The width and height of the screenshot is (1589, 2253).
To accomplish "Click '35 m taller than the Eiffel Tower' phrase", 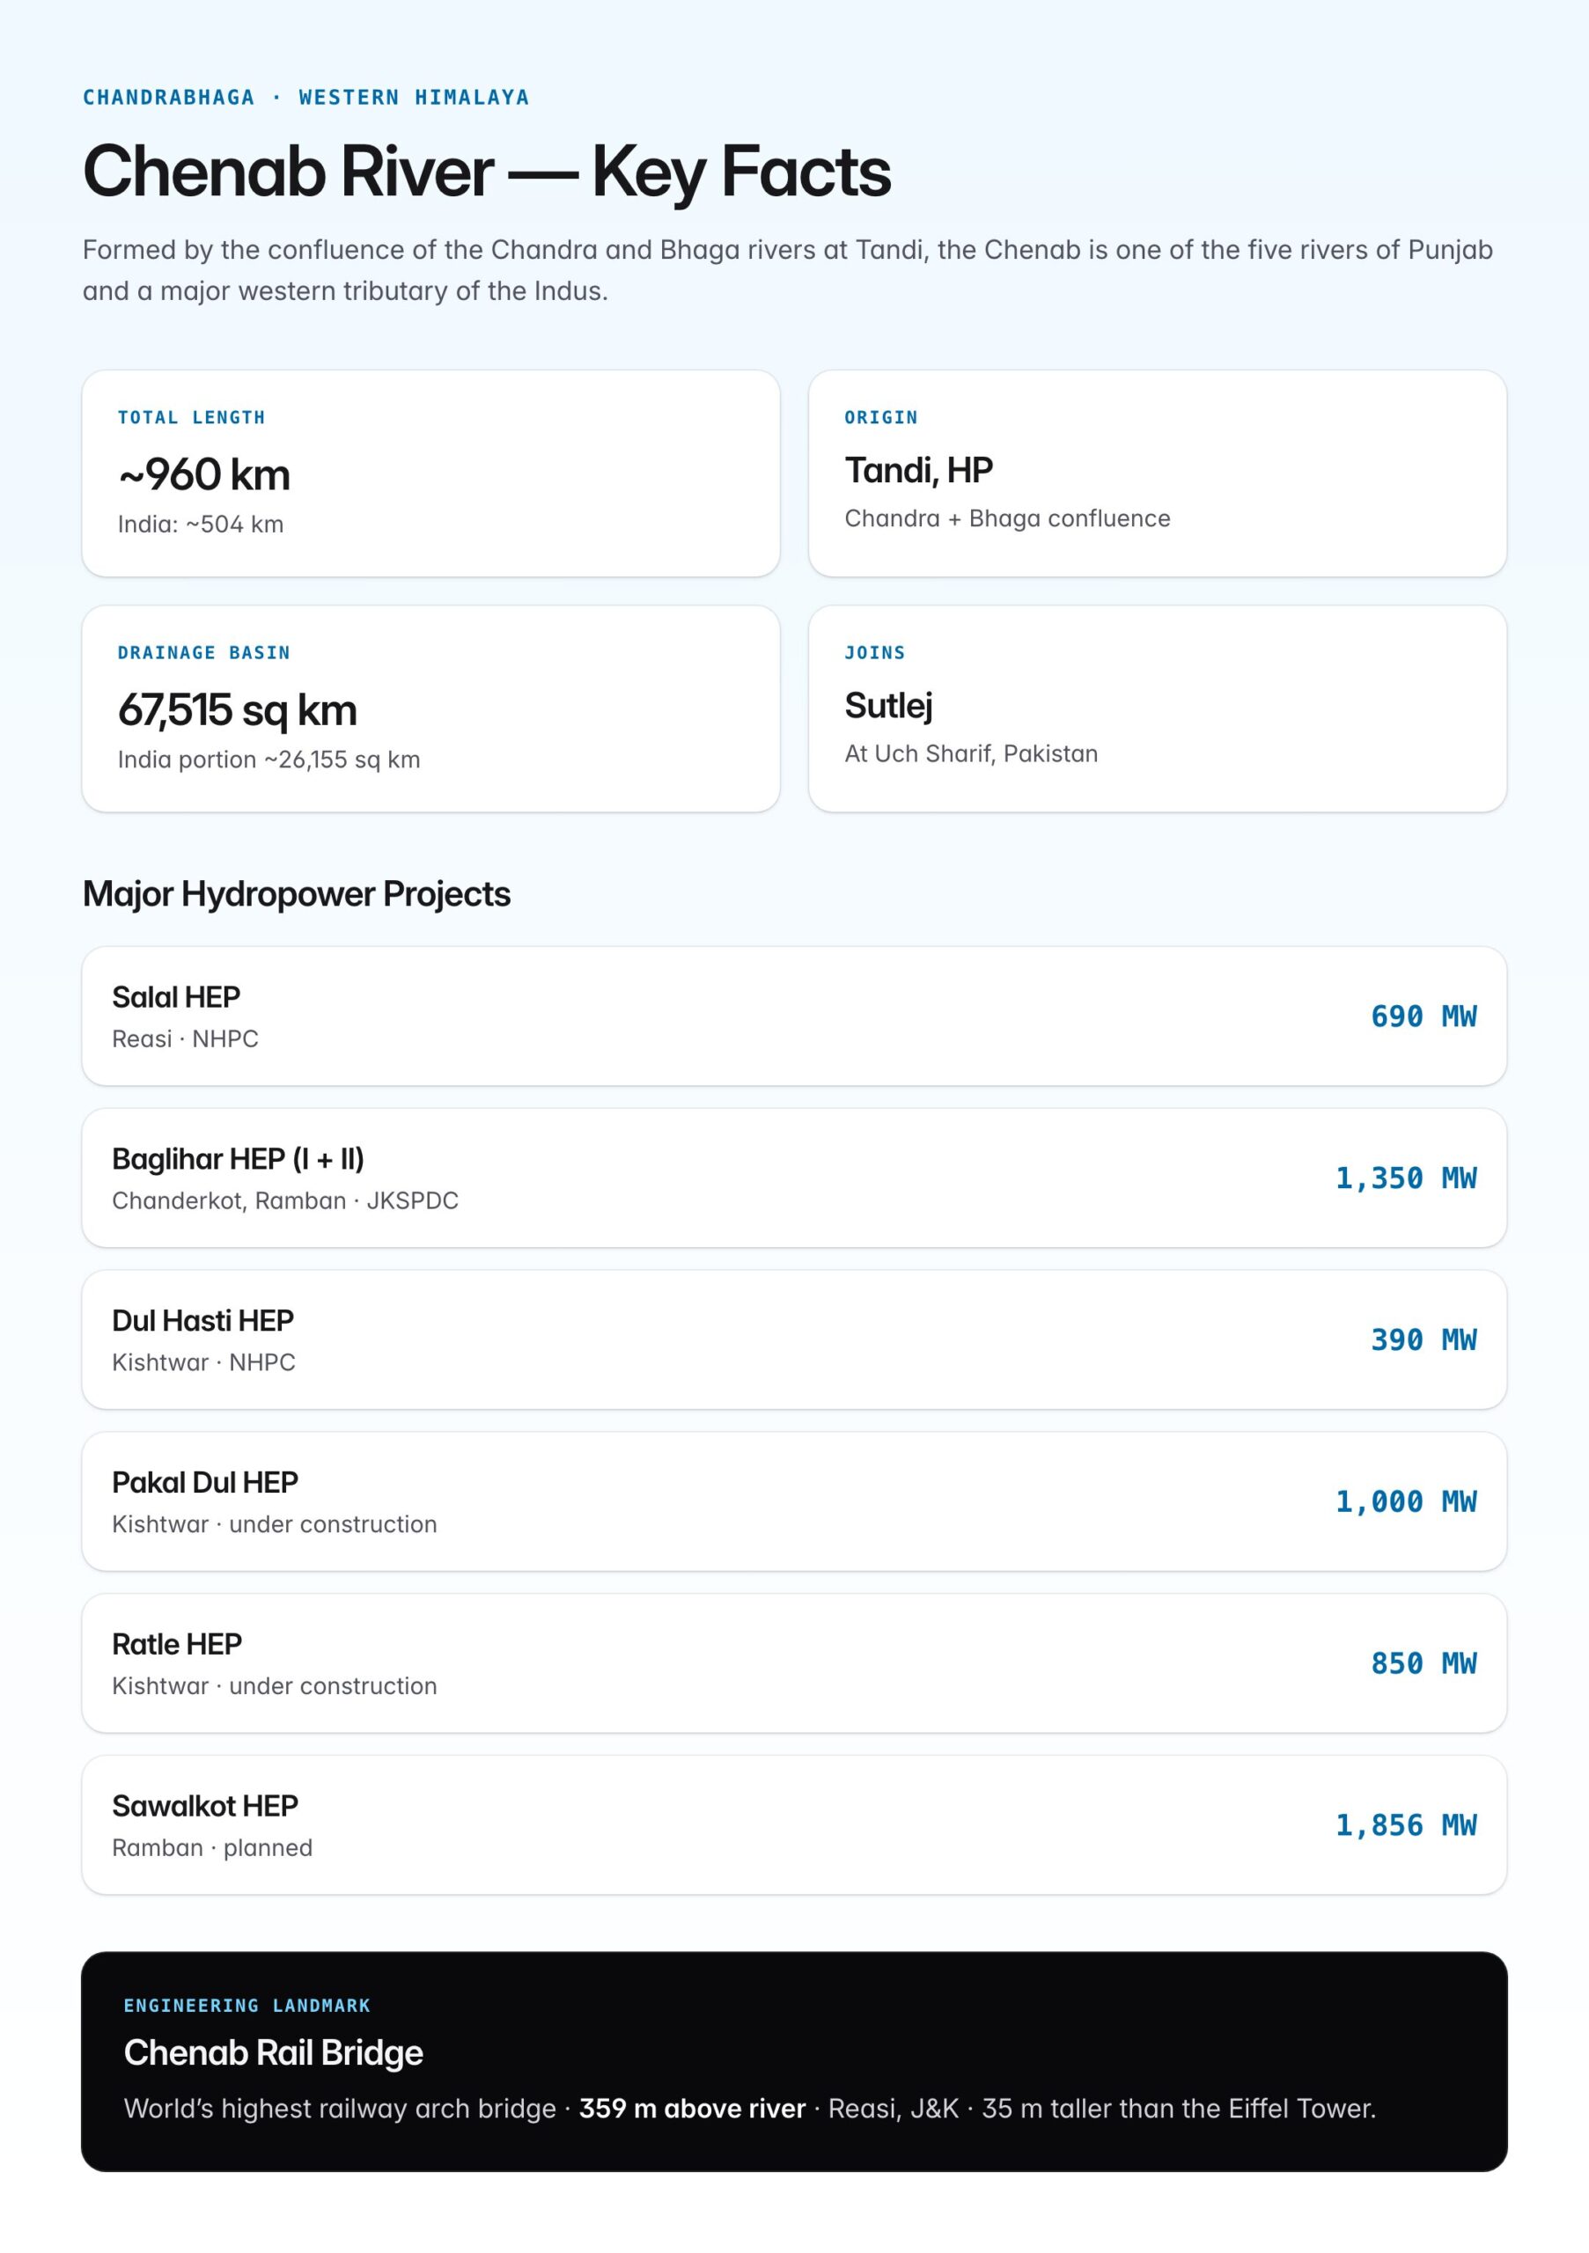I will 1176,2109.
